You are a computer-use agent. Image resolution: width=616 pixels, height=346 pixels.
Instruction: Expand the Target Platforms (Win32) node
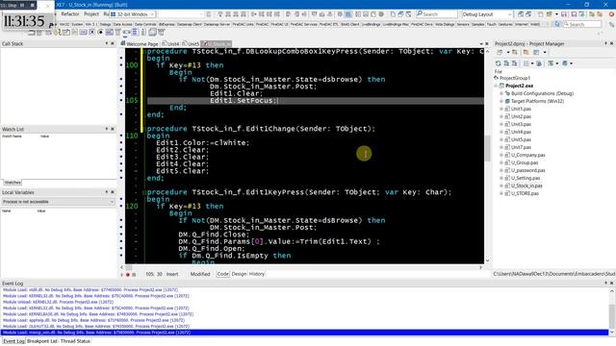501,101
